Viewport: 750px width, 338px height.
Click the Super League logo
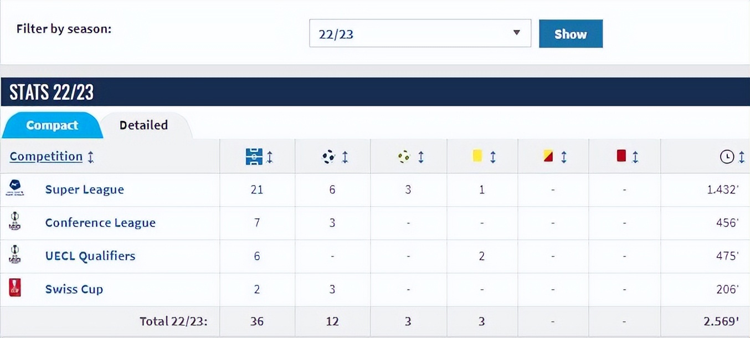coord(15,189)
